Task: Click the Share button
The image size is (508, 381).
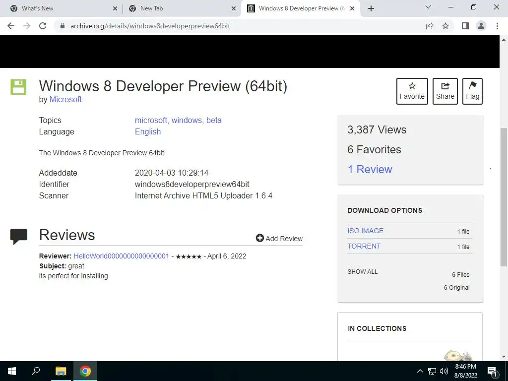Action: pos(445,91)
